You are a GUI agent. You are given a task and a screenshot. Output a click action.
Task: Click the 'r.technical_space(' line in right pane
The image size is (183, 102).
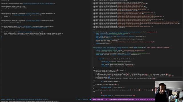pyautogui.click(x=102, y=77)
